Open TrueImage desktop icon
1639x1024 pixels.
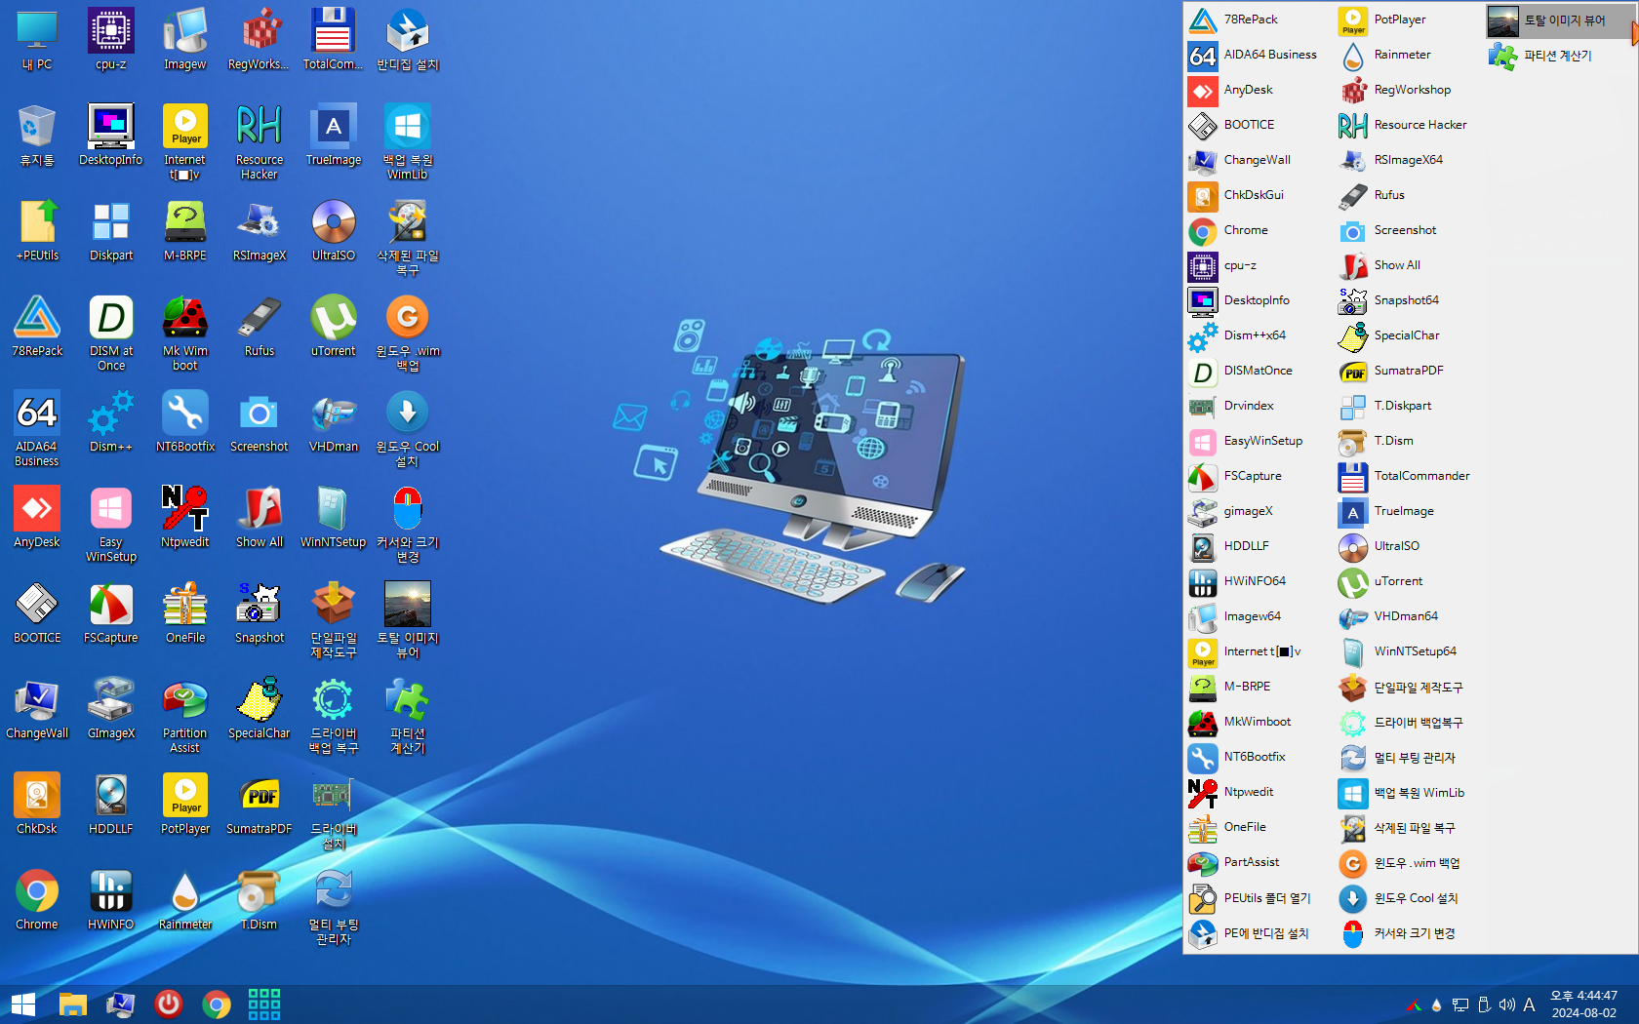coord(333,136)
